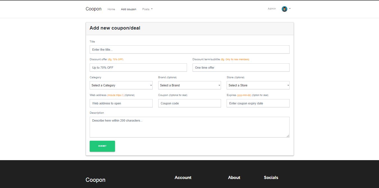The image size is (379, 188).
Task: Open the caret next to the avatar
Action: [x=290, y=9]
